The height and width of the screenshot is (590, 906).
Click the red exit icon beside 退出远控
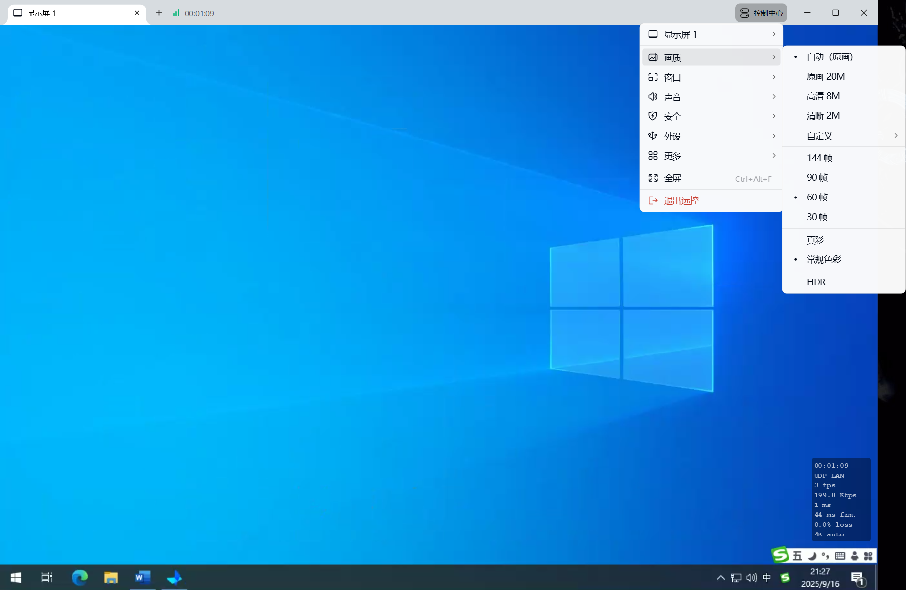click(x=653, y=200)
